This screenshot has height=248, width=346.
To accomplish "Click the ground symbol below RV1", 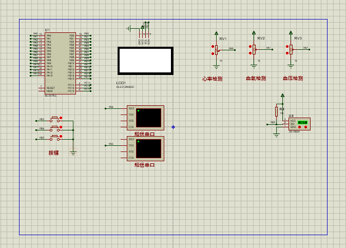I will click(x=216, y=67).
